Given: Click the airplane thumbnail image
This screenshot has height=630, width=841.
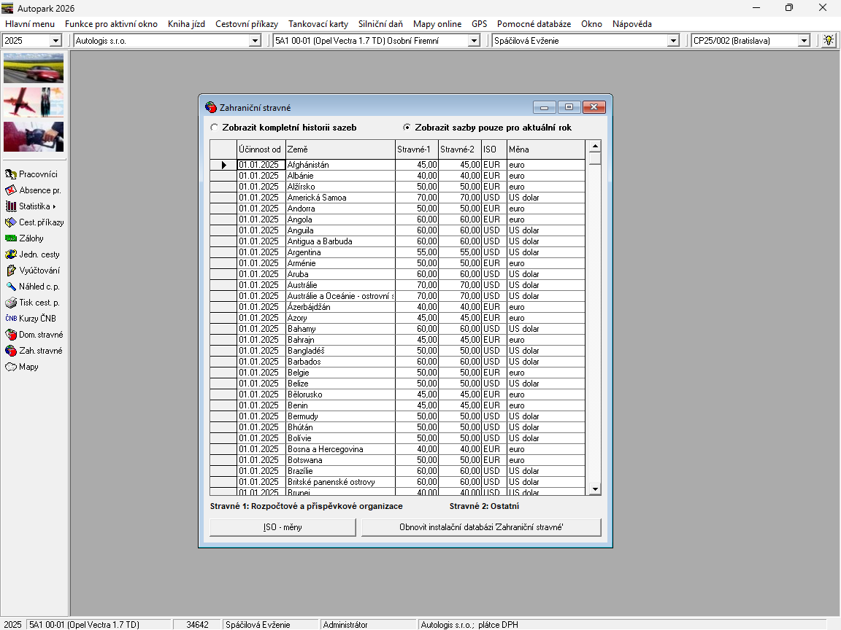Looking at the screenshot, I should click(34, 102).
